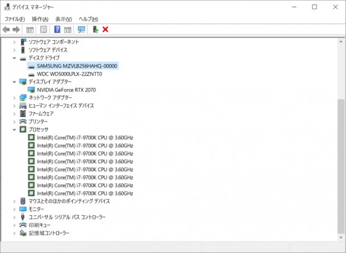
Task: Click the scrollbar up arrow
Action: (x=341, y=41)
